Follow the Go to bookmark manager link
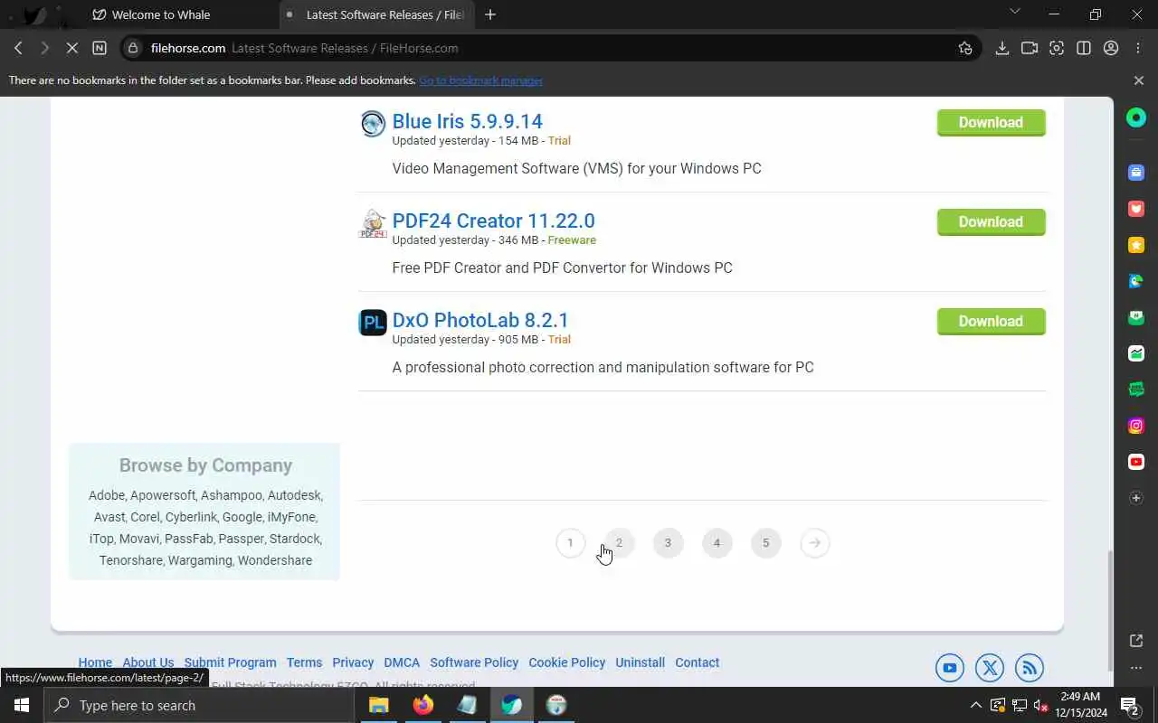Viewport: 1158px width, 723px height. 480,80
